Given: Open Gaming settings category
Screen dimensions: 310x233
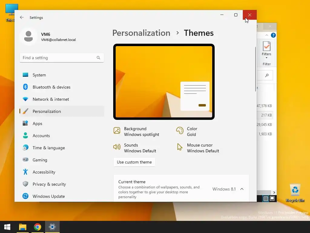Looking at the screenshot, I should [62, 160].
